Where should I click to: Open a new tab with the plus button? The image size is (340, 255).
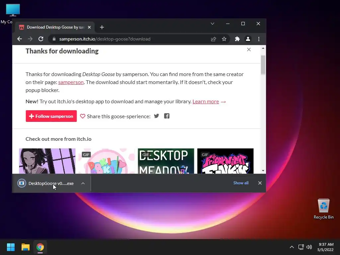coord(102,27)
